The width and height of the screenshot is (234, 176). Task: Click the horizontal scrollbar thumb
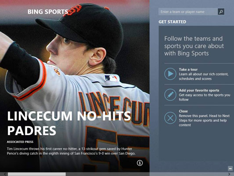[37, 174]
